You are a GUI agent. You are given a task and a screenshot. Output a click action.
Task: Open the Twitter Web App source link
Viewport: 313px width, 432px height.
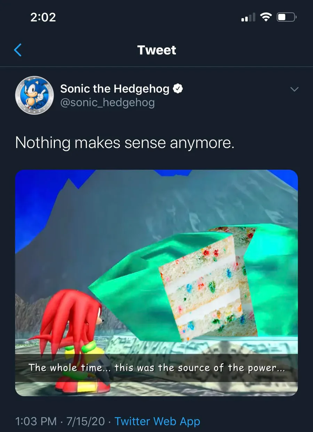(x=158, y=421)
